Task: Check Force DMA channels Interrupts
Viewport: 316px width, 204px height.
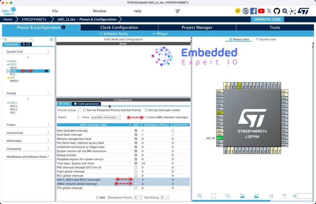Action: [x=146, y=117]
